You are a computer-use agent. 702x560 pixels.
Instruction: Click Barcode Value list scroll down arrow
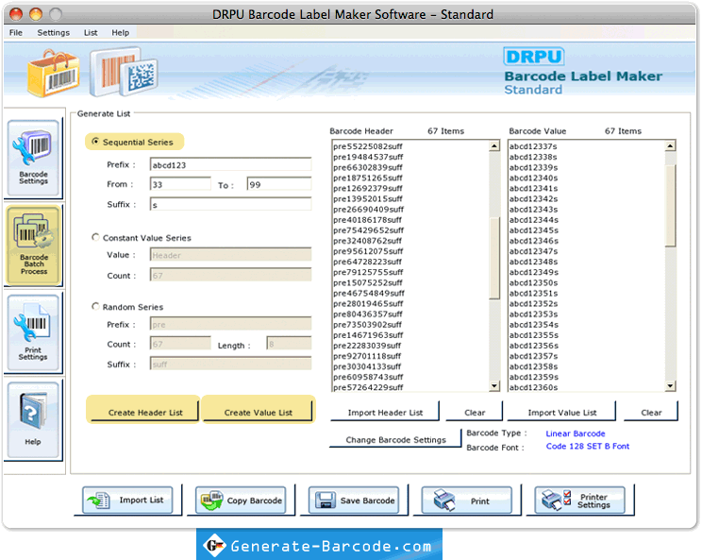click(x=670, y=385)
